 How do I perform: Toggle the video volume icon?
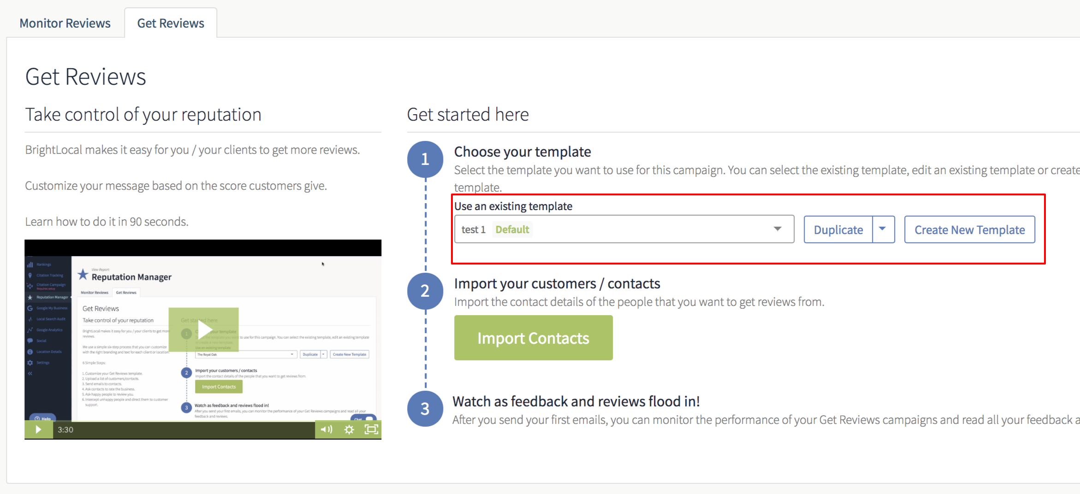[x=326, y=429]
